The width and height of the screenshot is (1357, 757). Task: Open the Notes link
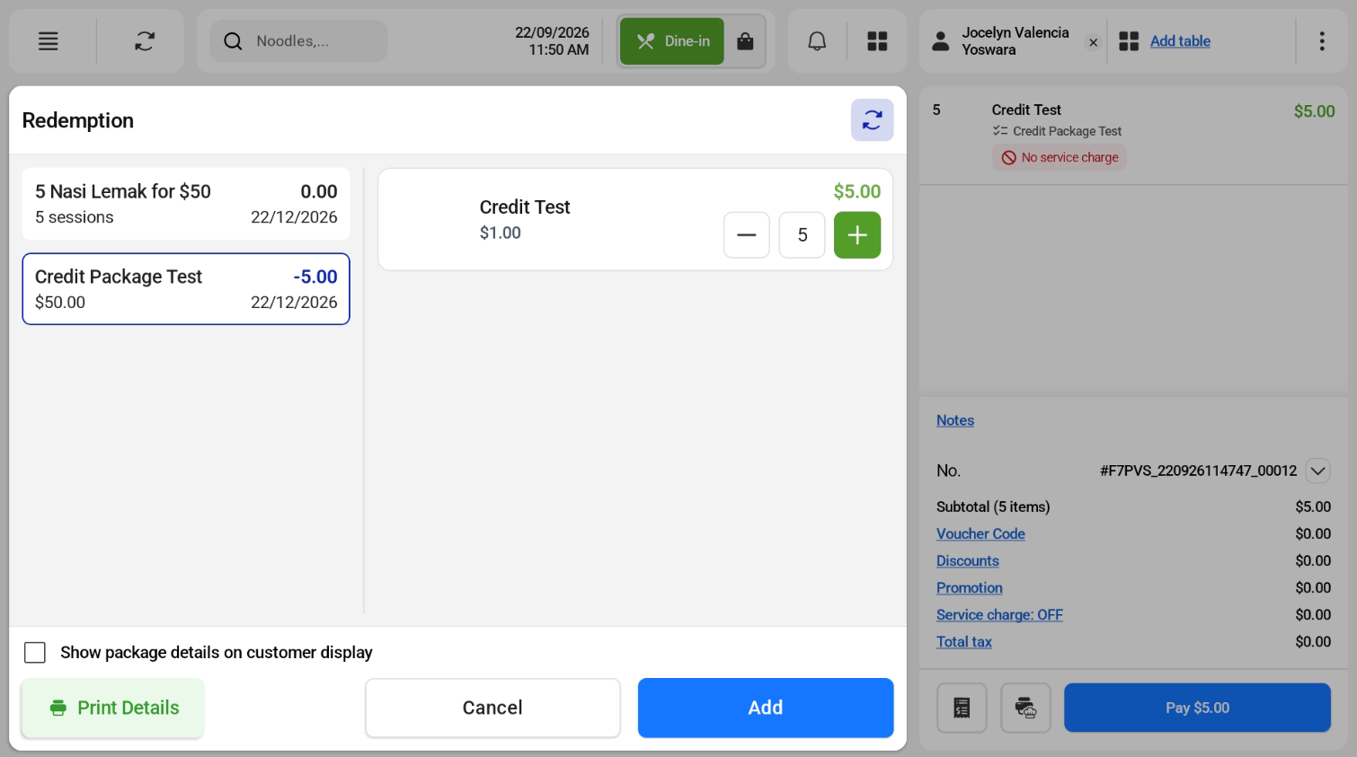(955, 420)
